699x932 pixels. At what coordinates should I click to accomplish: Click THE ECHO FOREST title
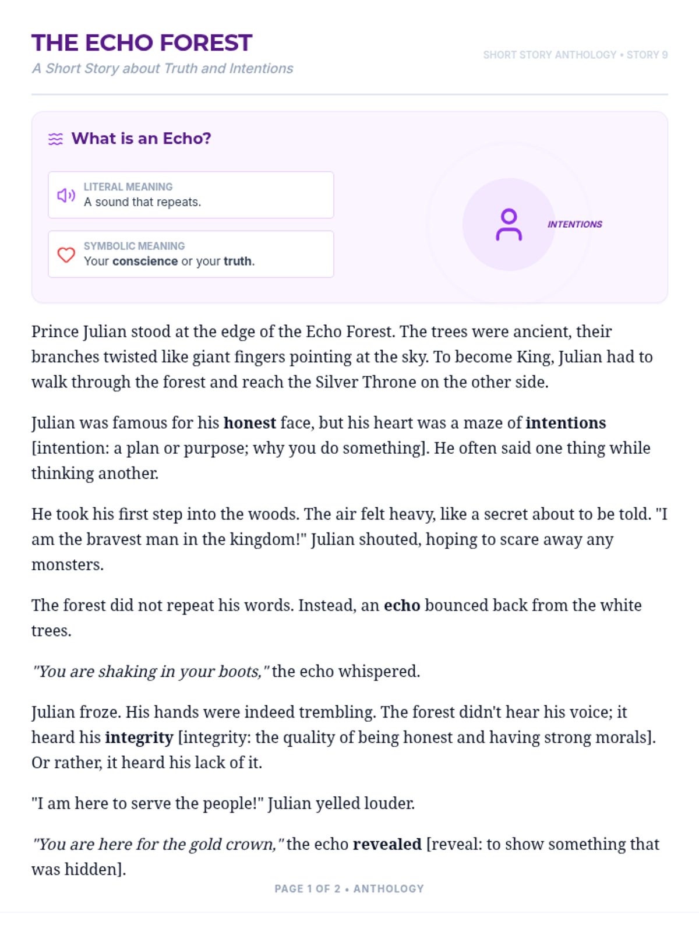(142, 43)
